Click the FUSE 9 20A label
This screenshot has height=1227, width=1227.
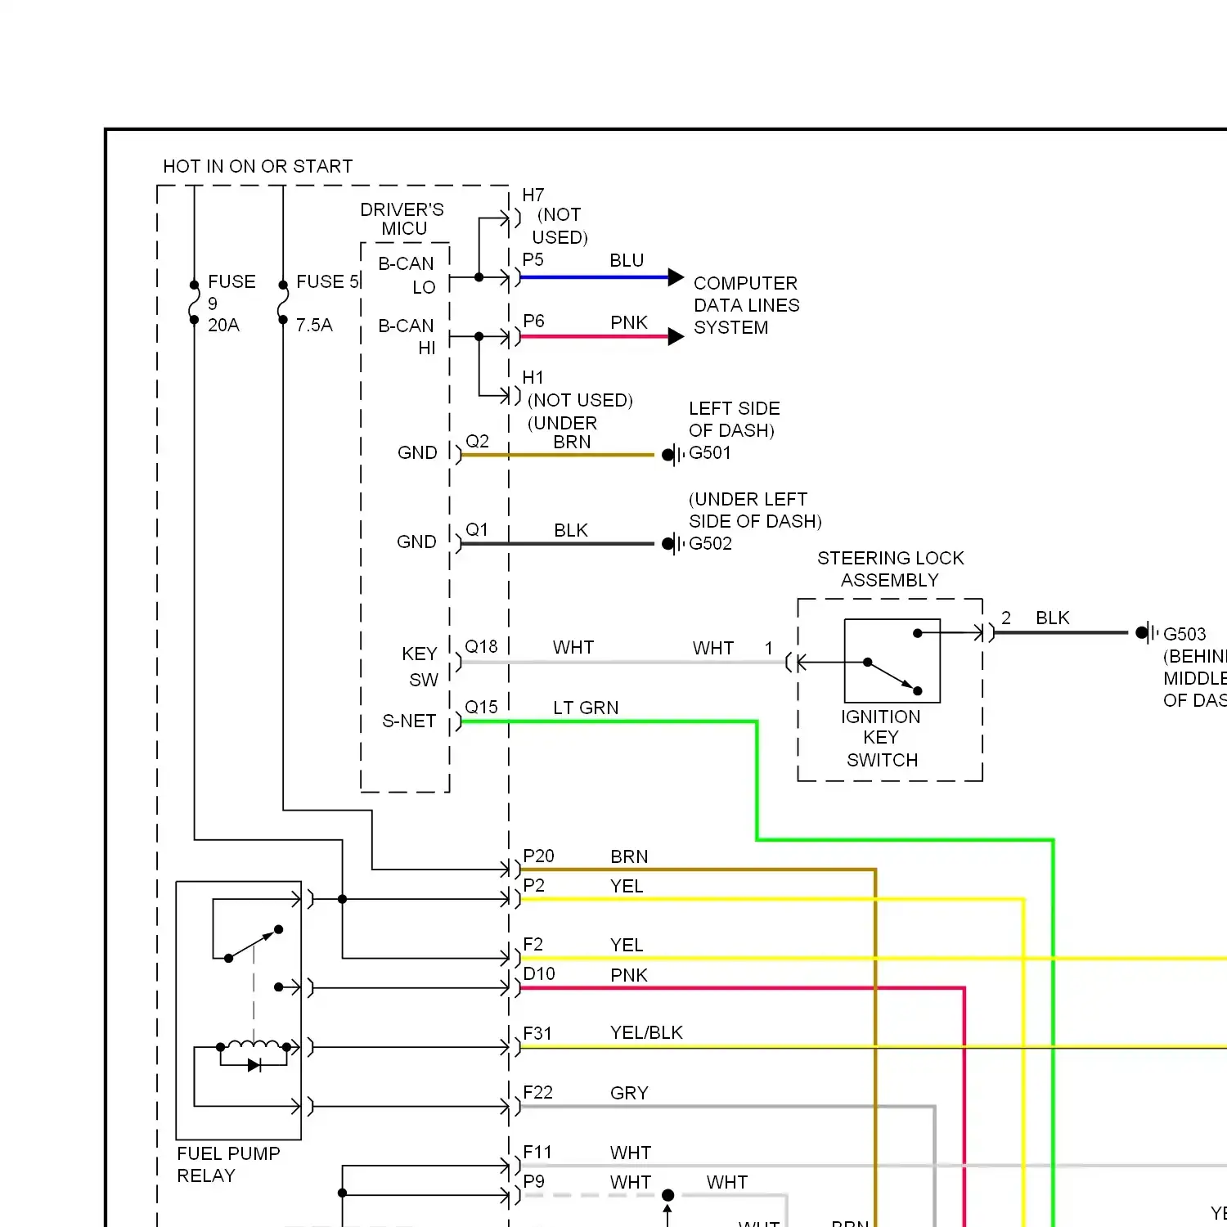tap(231, 303)
